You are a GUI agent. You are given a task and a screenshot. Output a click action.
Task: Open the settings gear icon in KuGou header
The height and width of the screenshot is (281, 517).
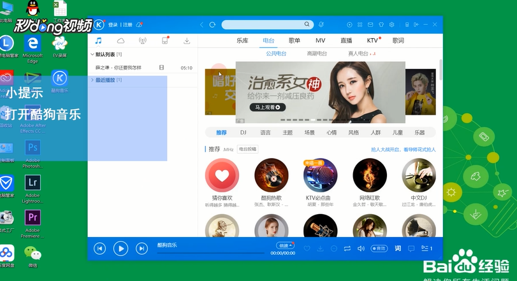click(x=391, y=25)
